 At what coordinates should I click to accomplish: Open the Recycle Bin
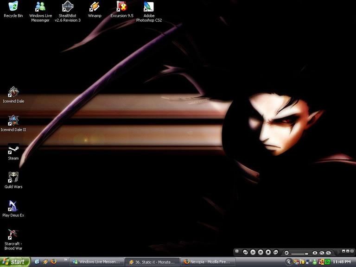[13, 7]
